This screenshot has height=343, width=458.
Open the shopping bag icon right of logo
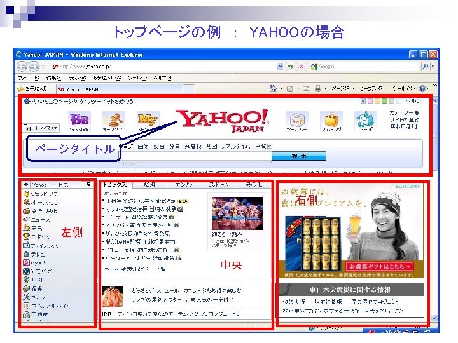(331, 121)
